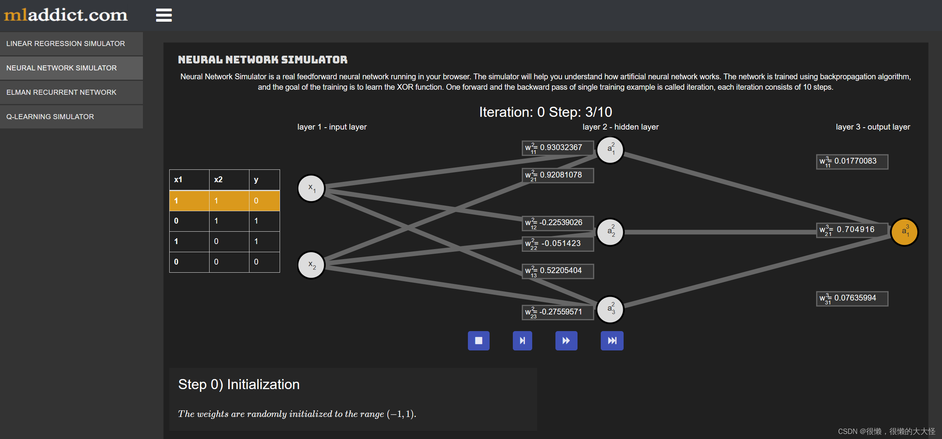Click the fast-forward double arrow button
The image size is (942, 439).
click(x=566, y=341)
